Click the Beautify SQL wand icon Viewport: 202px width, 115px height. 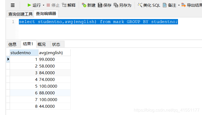(140, 5)
